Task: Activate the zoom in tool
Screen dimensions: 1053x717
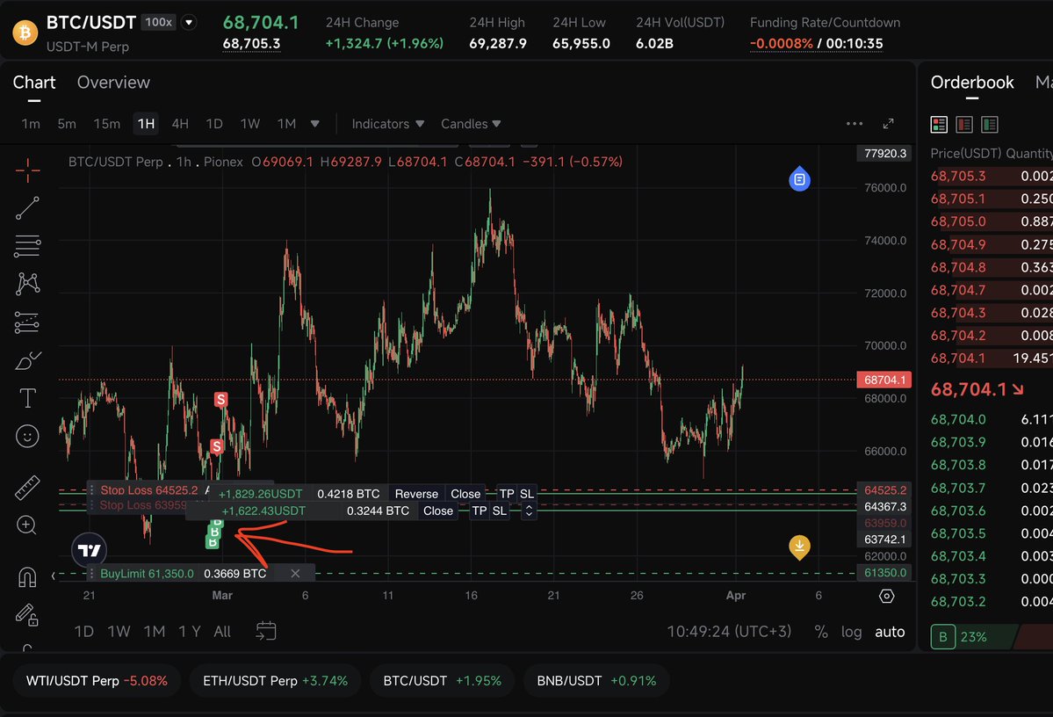Action: tap(27, 525)
